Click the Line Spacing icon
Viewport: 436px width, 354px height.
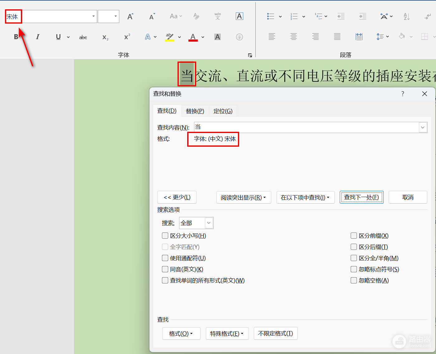click(x=380, y=37)
